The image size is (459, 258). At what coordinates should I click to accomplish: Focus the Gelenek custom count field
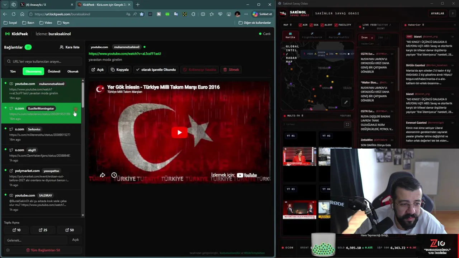[x=36, y=240]
